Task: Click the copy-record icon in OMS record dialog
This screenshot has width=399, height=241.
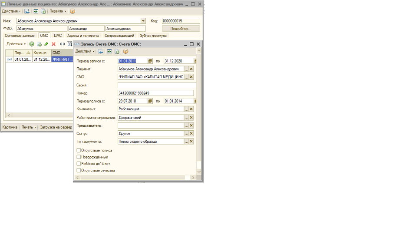Action: coord(117,51)
